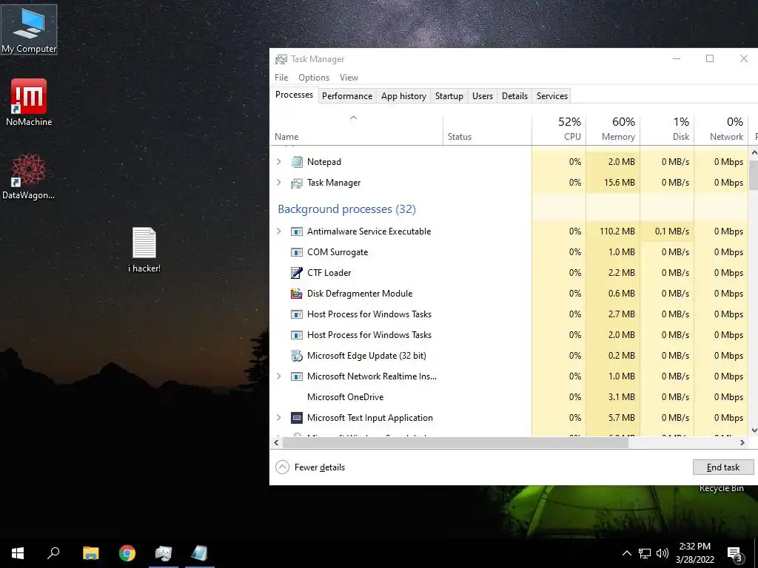Open the Options menu
Screen dimensions: 758x568
coord(314,78)
